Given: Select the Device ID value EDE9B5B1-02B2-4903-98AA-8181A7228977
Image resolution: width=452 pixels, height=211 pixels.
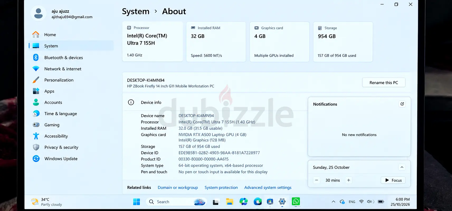Looking at the screenshot, I should point(219,153).
